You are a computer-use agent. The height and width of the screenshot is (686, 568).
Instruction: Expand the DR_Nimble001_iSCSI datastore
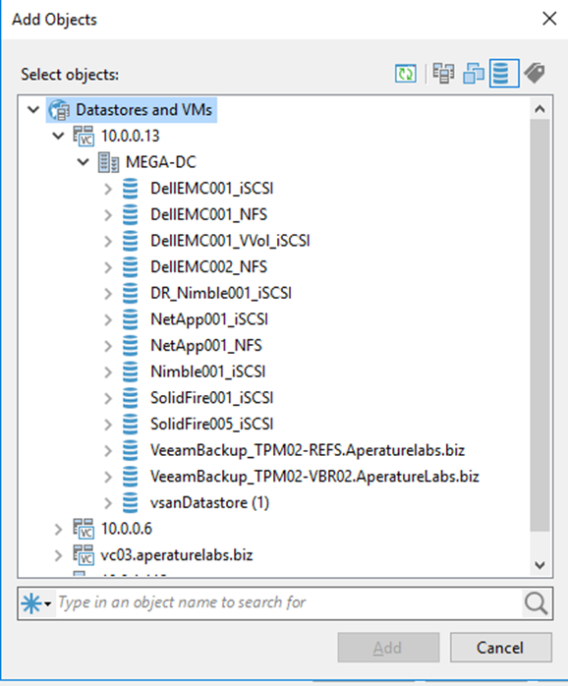(108, 294)
